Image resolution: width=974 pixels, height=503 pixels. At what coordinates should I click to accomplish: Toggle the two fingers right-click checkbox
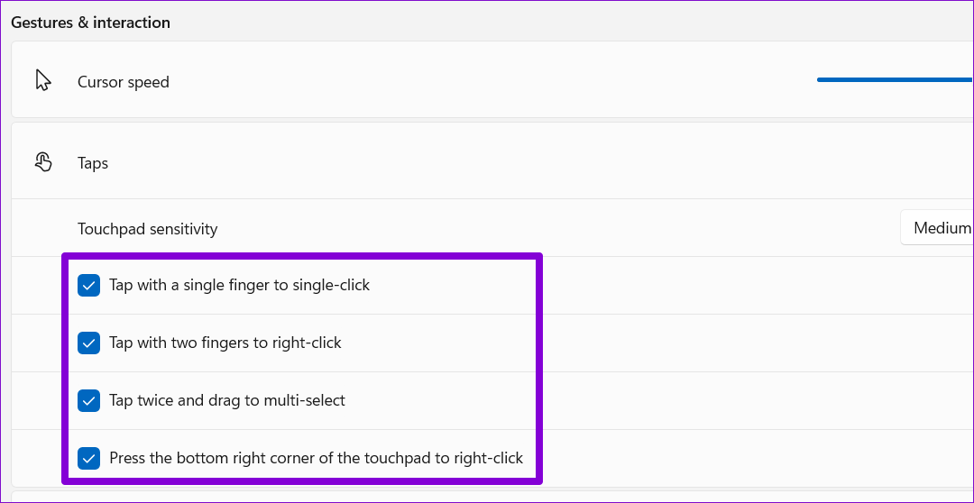(x=88, y=343)
